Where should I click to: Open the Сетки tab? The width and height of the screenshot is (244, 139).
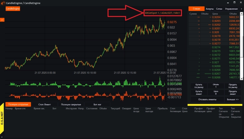click(x=219, y=9)
